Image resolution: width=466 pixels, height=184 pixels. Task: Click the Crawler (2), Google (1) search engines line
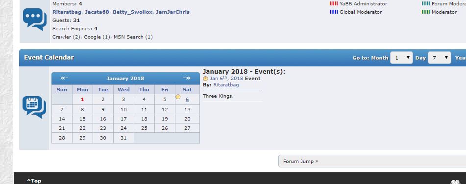point(102,37)
